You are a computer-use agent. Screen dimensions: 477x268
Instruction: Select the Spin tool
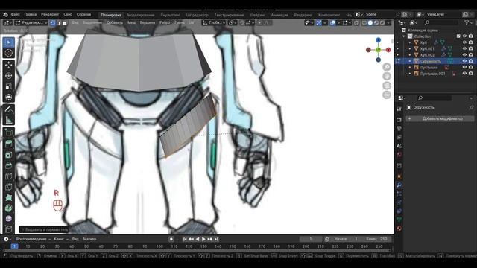(x=8, y=208)
